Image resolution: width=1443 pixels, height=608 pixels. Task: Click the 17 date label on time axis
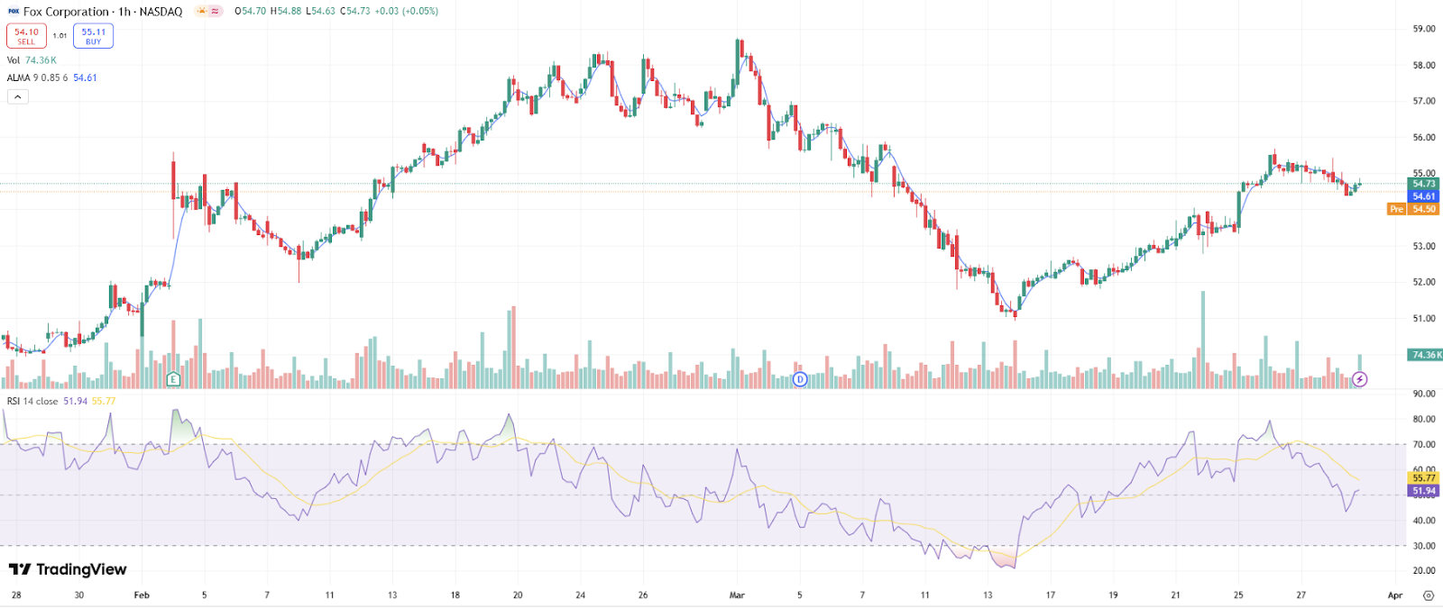coord(1050,595)
